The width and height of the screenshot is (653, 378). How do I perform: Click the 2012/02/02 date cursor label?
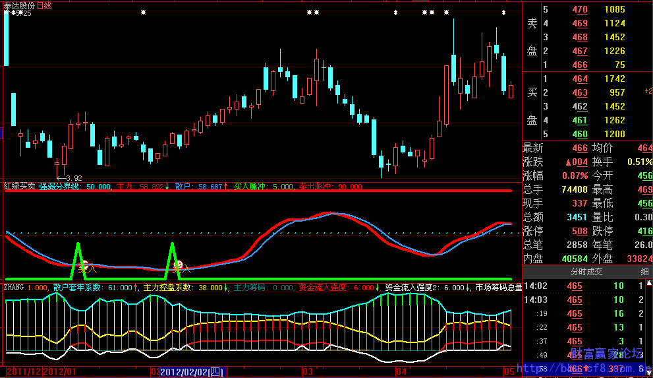click(x=192, y=372)
